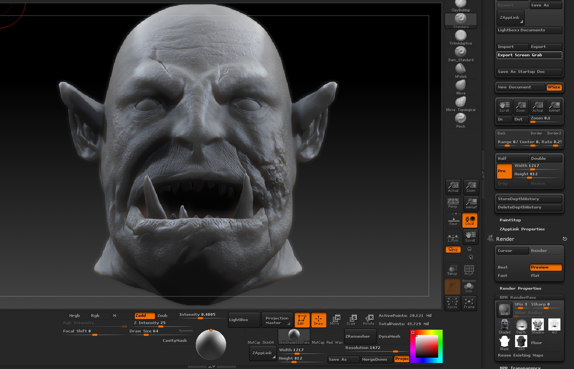Open the SSS render pass thumbnail
This screenshot has height=369, width=574.
point(521,343)
